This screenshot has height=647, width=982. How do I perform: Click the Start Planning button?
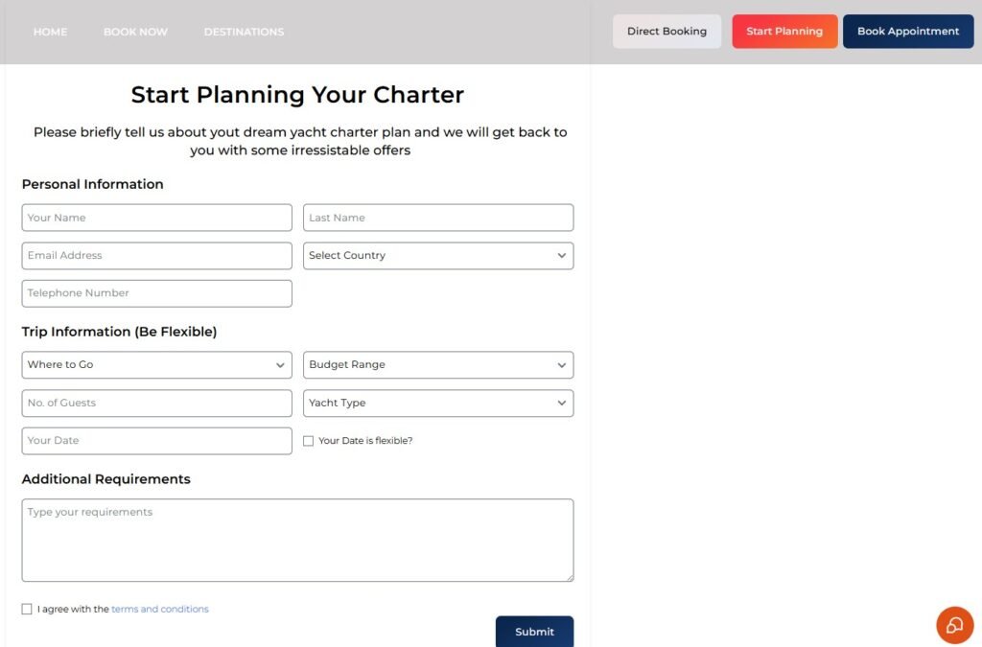tap(784, 32)
